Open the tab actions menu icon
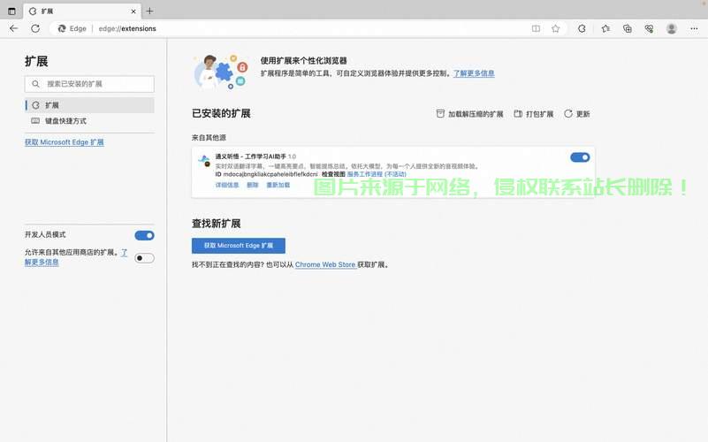This screenshot has width=708, height=442. [x=11, y=11]
